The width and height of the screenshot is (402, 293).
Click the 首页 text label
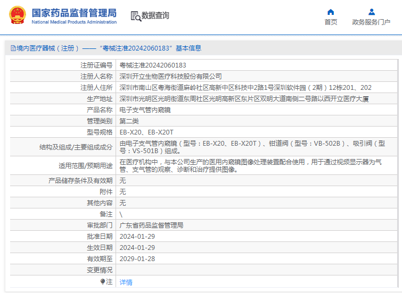[331, 22]
